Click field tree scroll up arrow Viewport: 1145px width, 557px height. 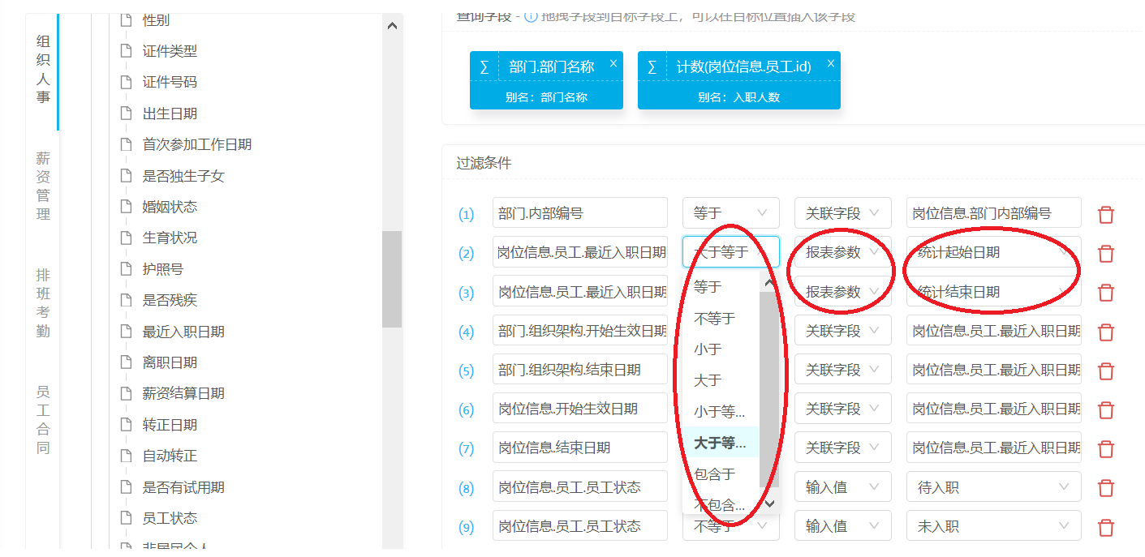(x=392, y=25)
